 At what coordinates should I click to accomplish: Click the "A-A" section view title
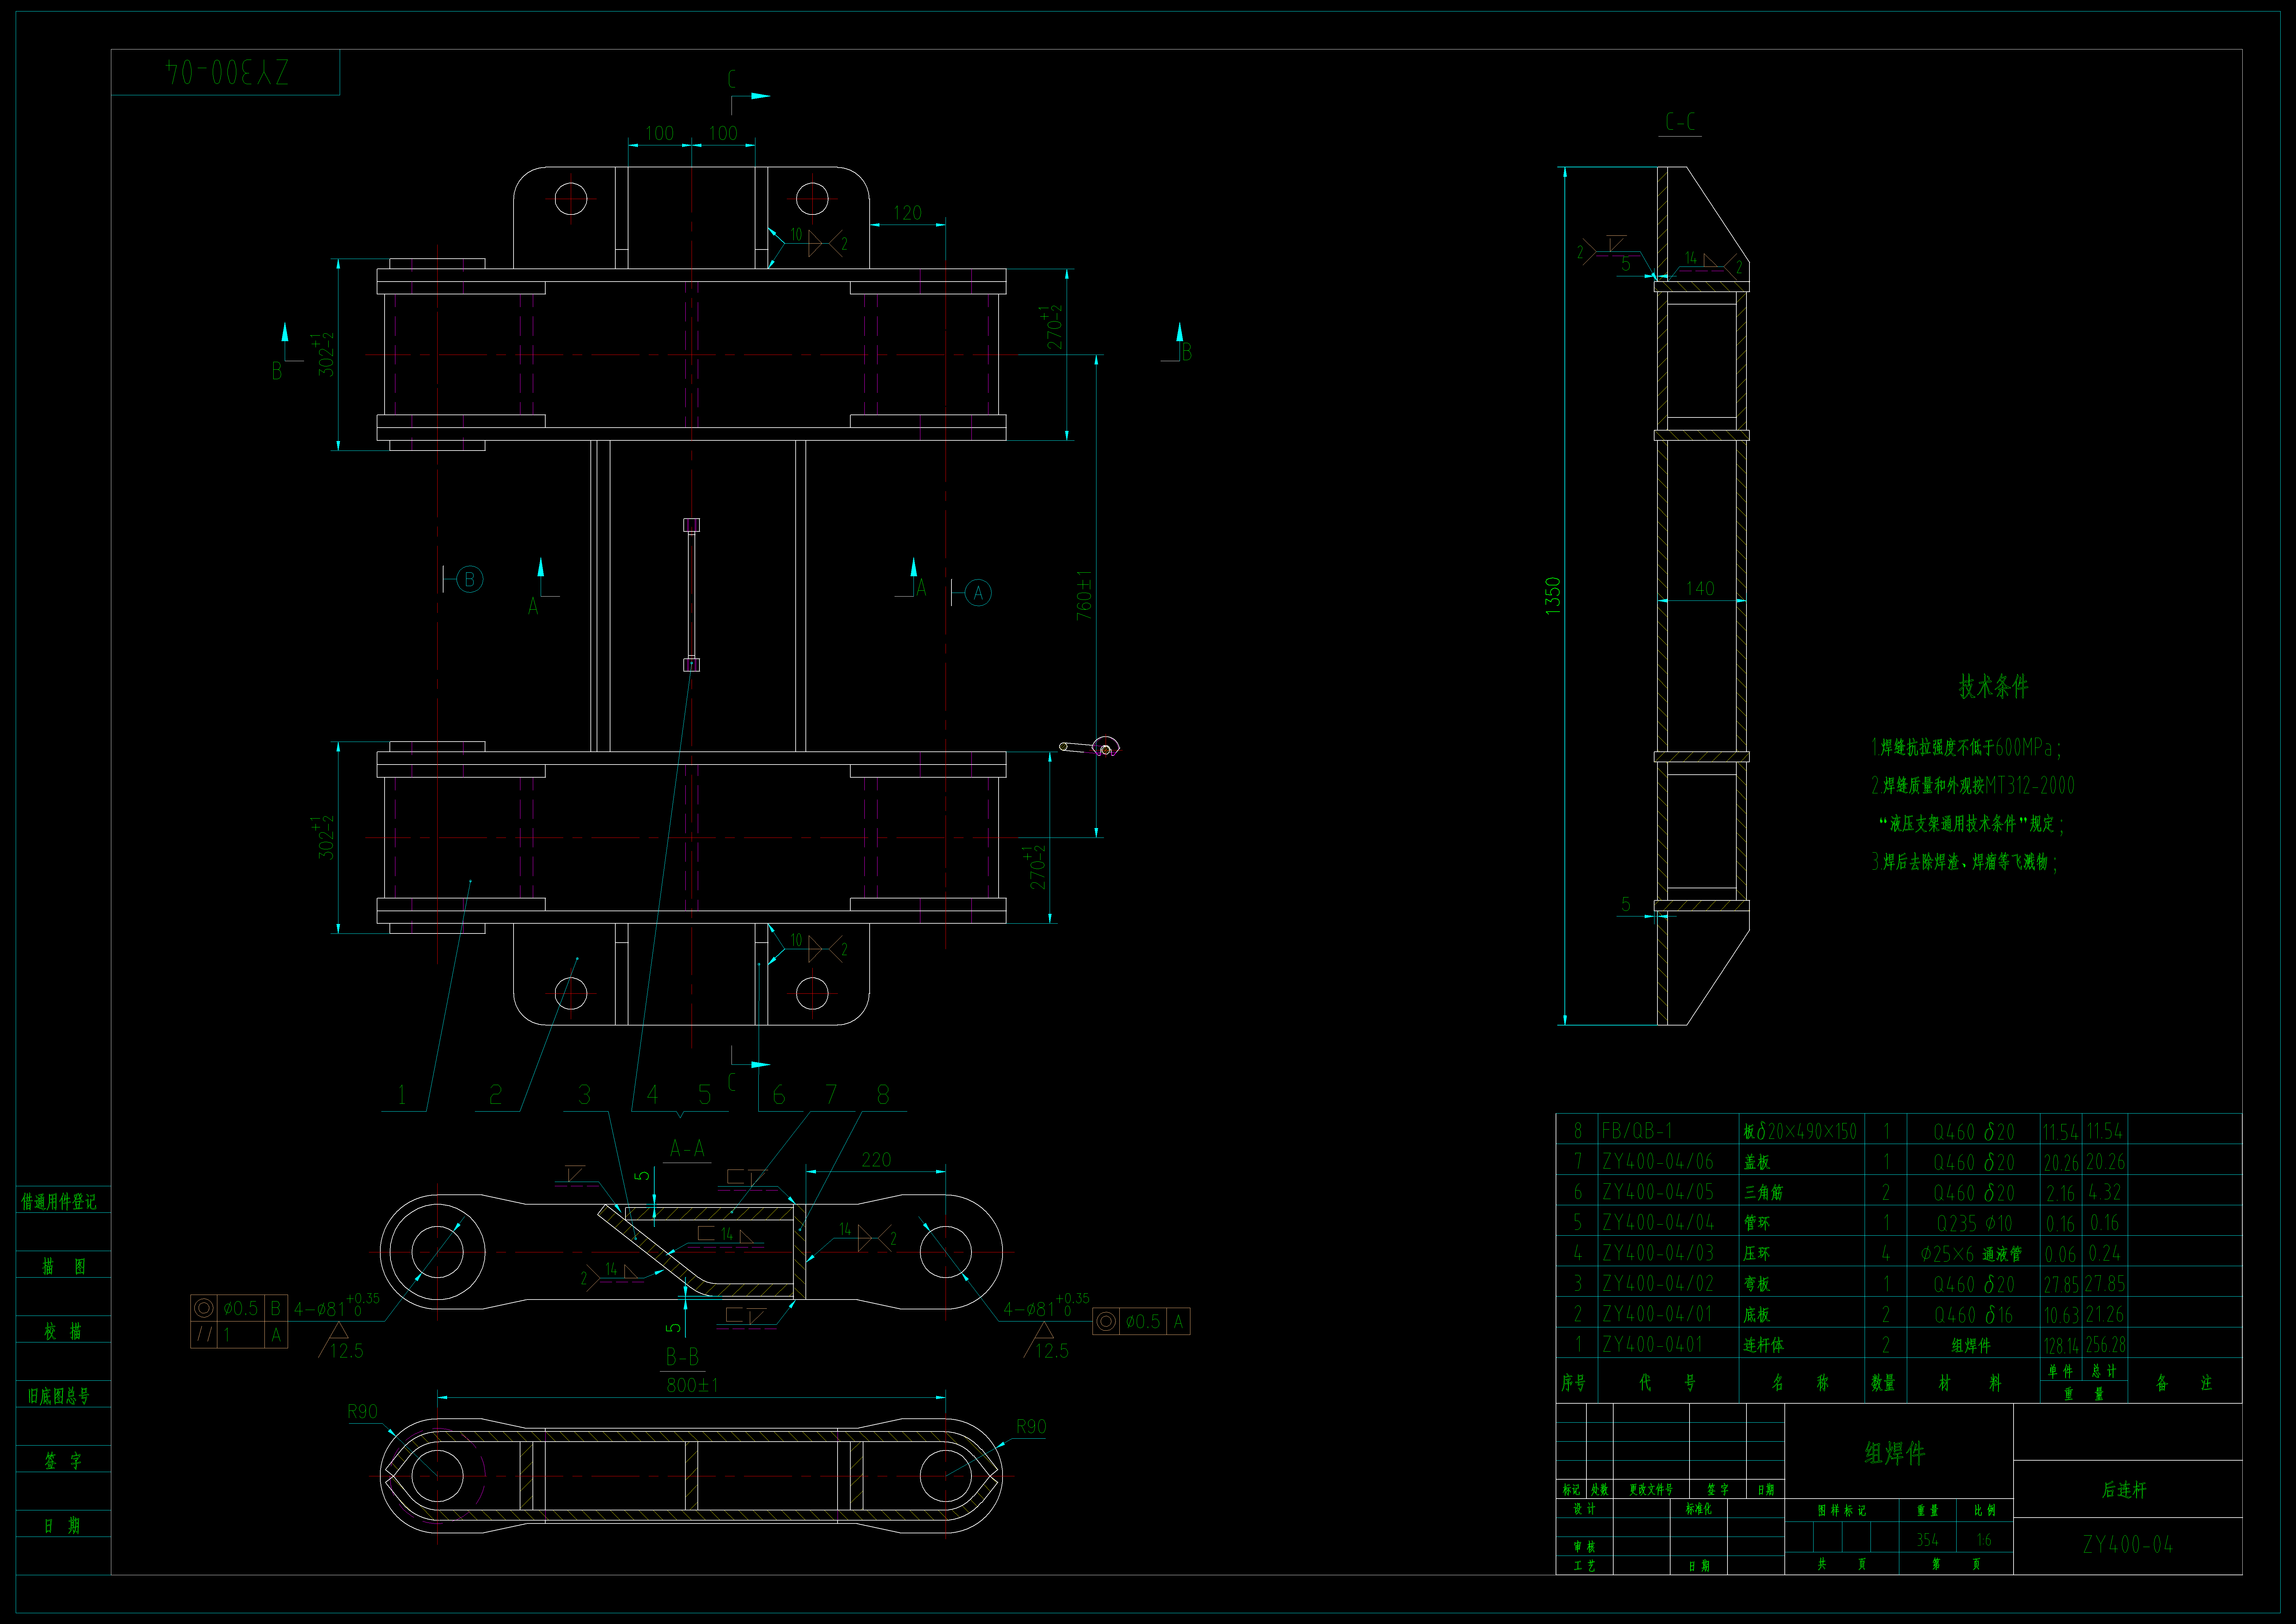[687, 1149]
